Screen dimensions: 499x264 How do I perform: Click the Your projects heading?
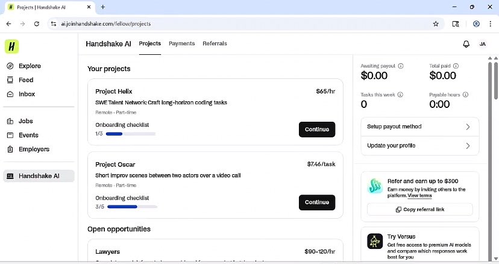[x=109, y=69]
